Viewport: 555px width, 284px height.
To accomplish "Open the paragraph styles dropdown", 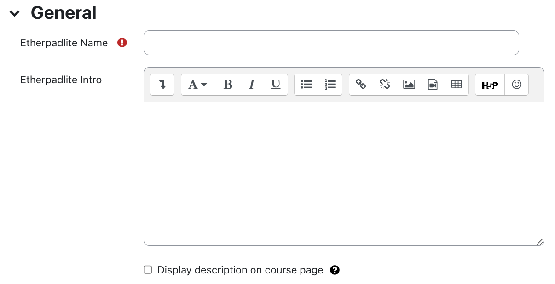I will (x=198, y=85).
